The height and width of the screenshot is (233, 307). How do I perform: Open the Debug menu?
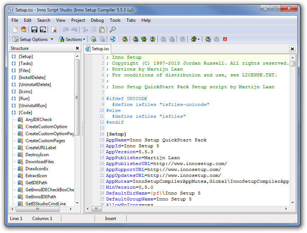(97, 20)
